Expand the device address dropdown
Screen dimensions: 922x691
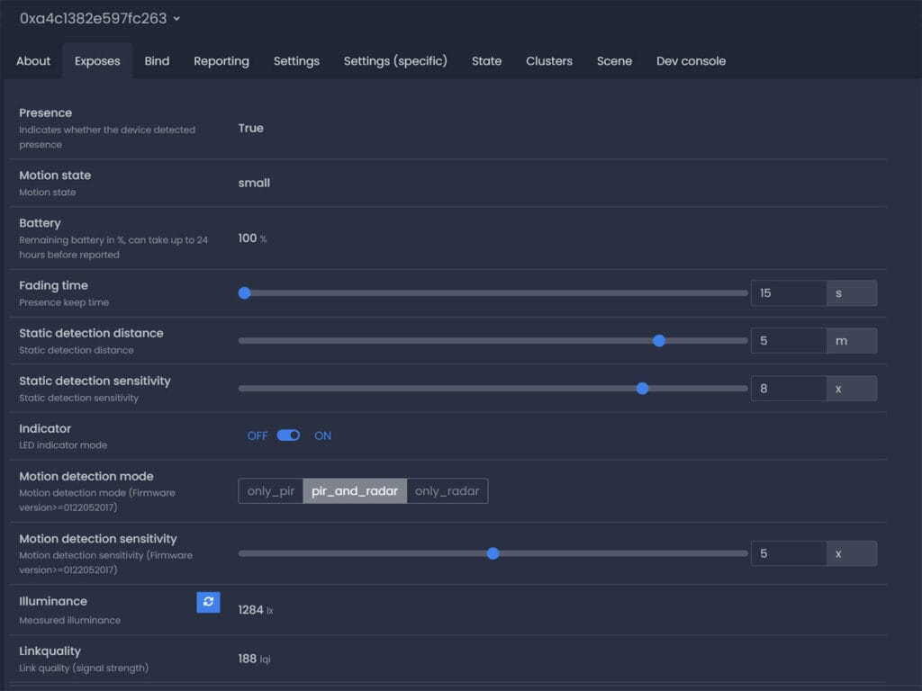point(176,19)
